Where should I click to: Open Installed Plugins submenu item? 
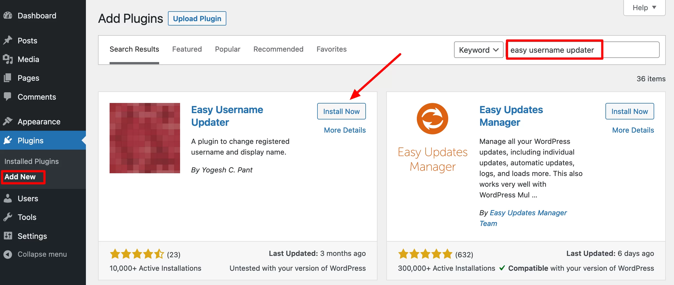tap(32, 161)
